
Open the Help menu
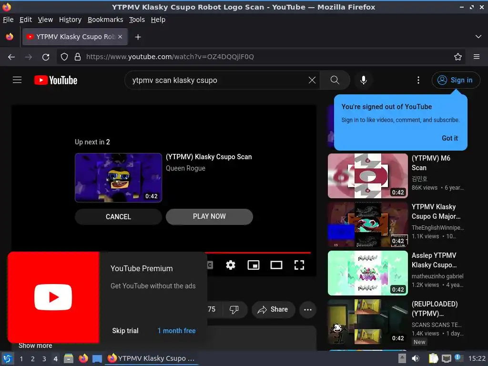tap(158, 20)
